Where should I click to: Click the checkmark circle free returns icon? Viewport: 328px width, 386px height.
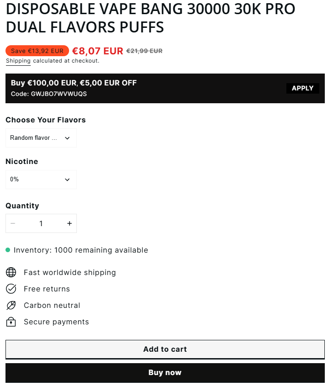coord(11,289)
